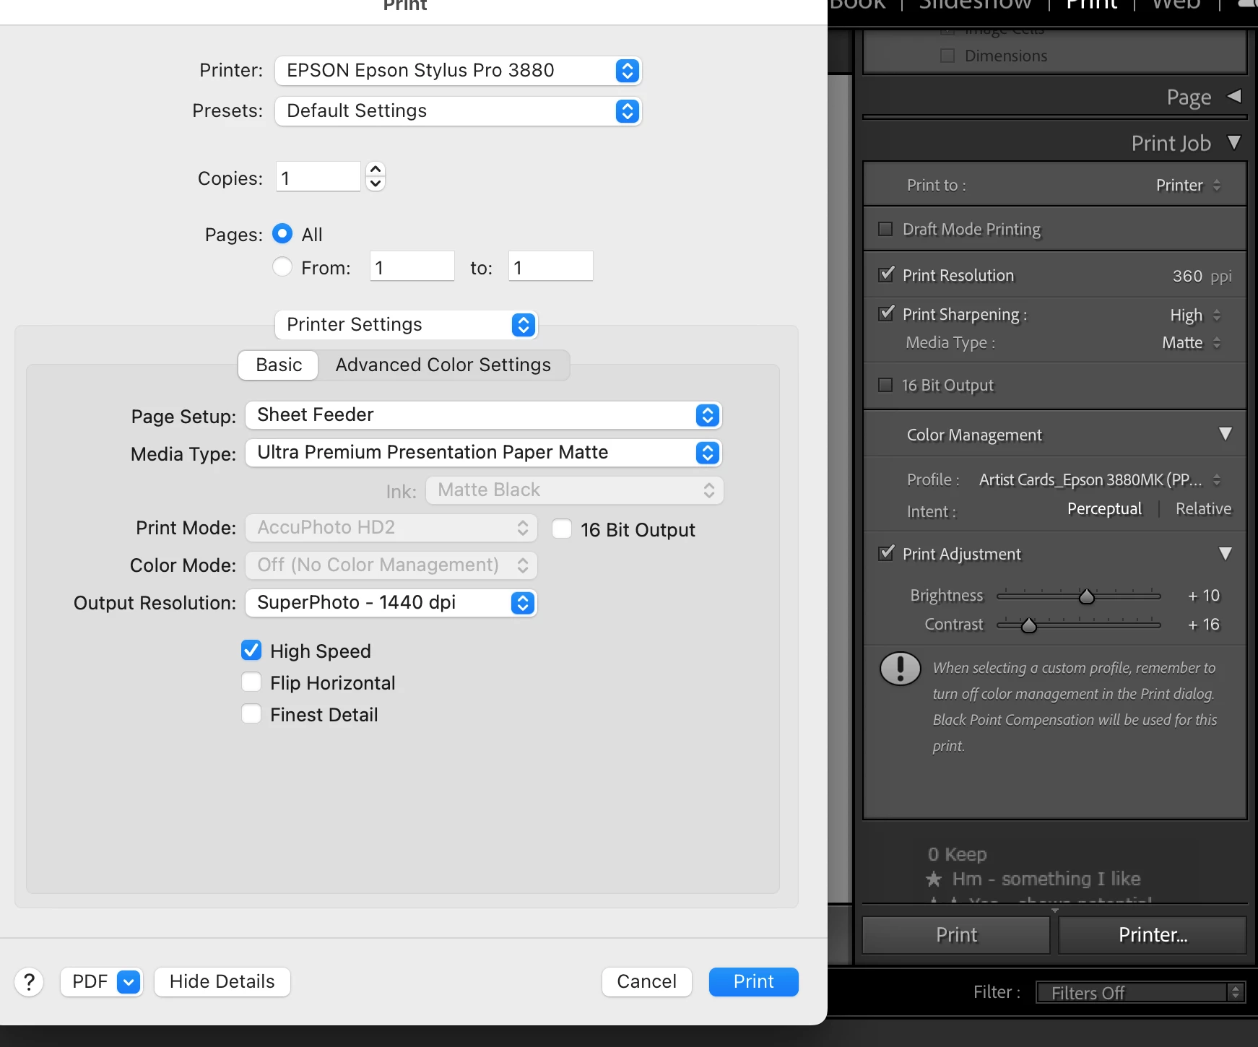Open the Printer selection dropdown
1258x1047 pixels.
458,71
